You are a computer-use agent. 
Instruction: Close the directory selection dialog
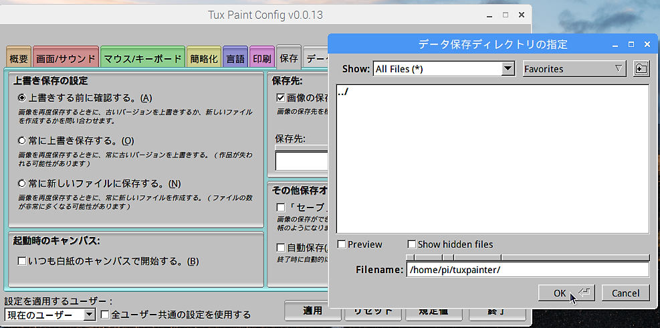coord(647,44)
